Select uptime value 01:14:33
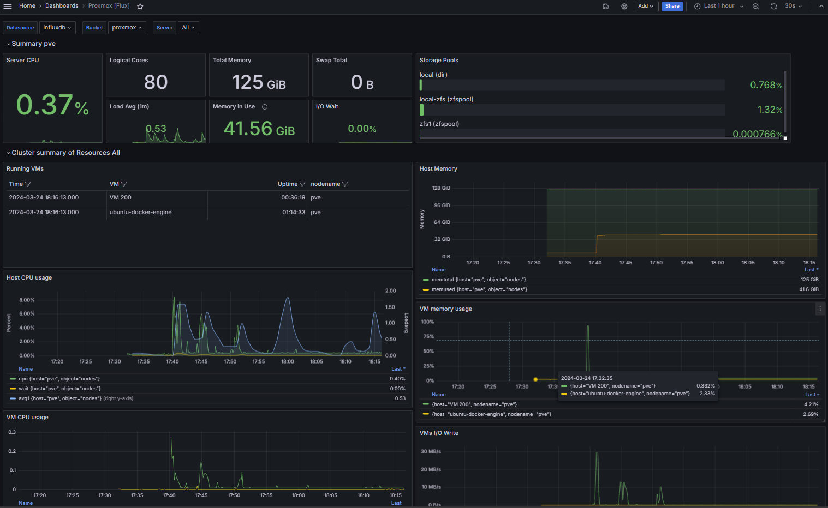828x508 pixels. pyautogui.click(x=294, y=213)
